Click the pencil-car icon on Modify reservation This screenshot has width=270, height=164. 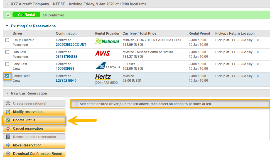pos(8,112)
